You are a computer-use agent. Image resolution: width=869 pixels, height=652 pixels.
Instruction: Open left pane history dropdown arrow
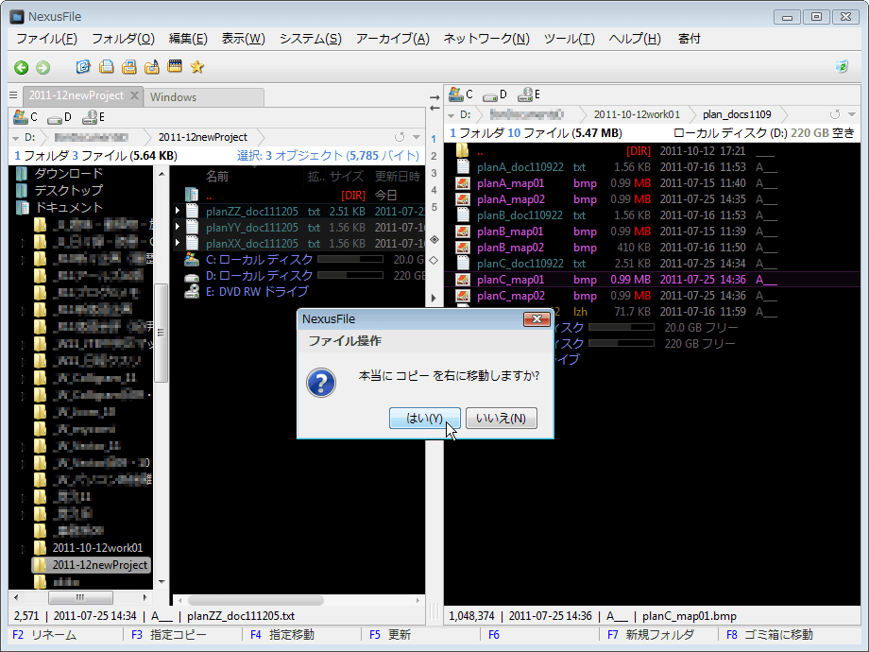417,137
